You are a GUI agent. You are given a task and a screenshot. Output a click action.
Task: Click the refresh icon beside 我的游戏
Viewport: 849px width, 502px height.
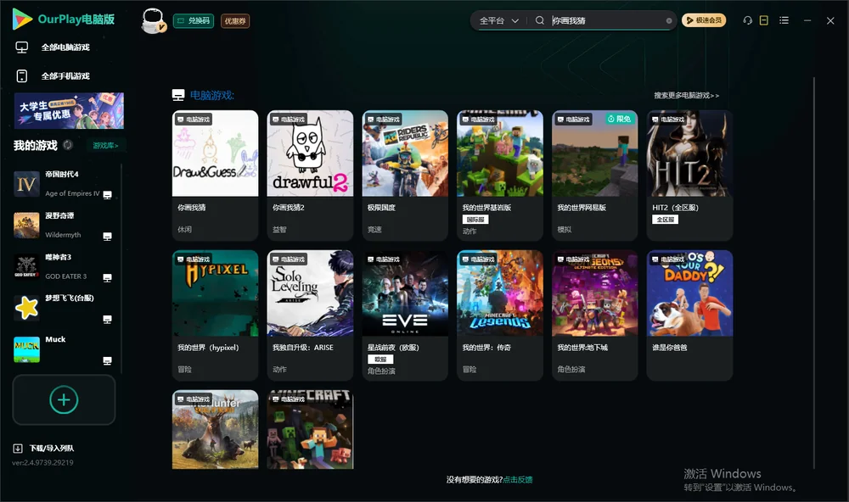coord(68,145)
